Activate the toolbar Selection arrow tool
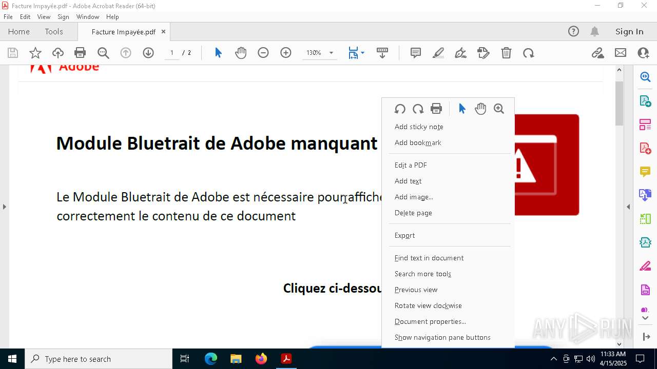657x369 pixels. [218, 53]
